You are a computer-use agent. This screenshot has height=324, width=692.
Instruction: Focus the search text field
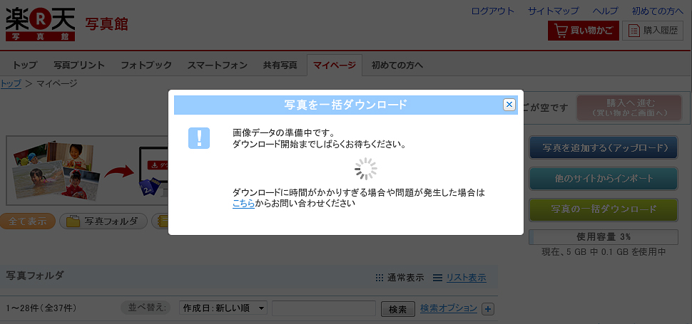pos(324,308)
